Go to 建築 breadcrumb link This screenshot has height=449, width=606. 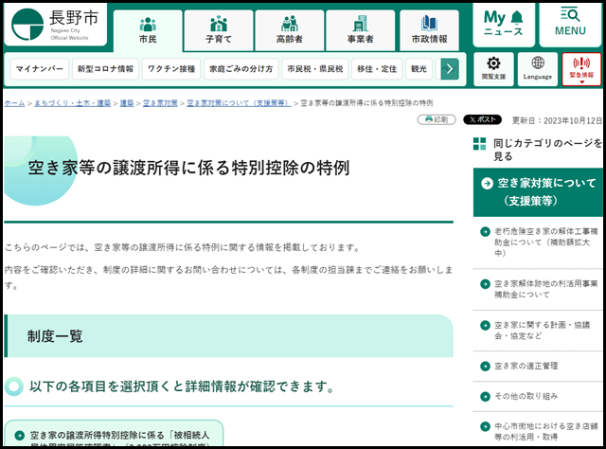127,103
